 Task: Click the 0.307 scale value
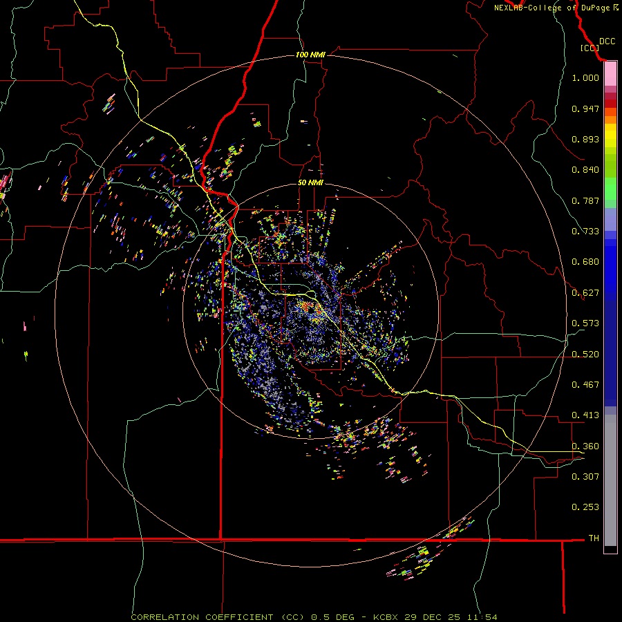point(585,477)
